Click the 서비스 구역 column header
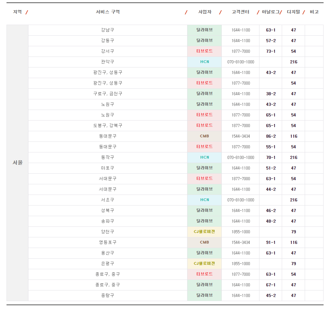Screen dimensions: 327x310 click(108, 12)
